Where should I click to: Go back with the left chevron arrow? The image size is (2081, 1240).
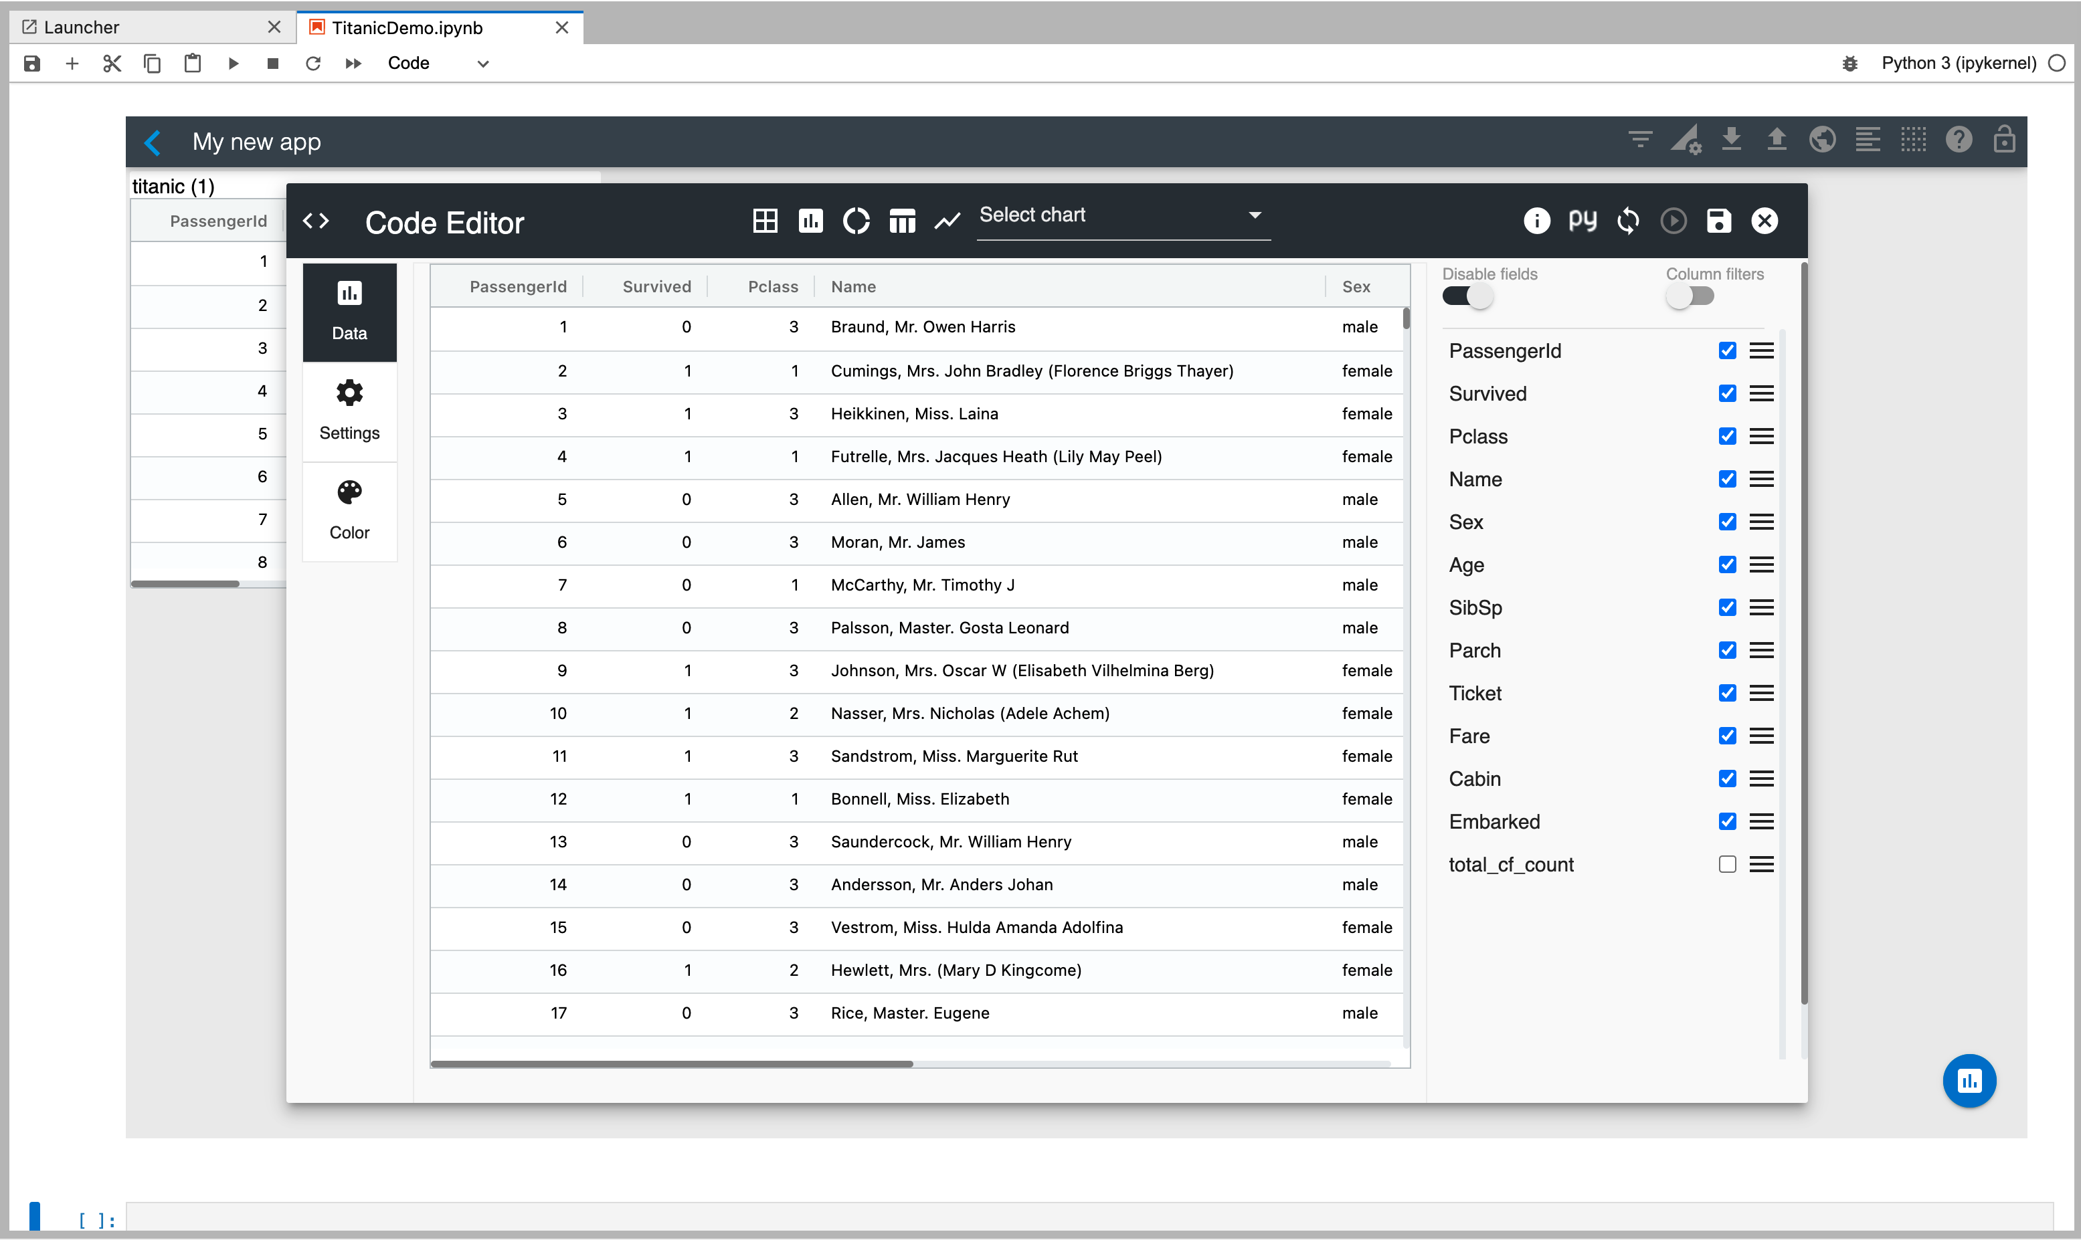153,142
